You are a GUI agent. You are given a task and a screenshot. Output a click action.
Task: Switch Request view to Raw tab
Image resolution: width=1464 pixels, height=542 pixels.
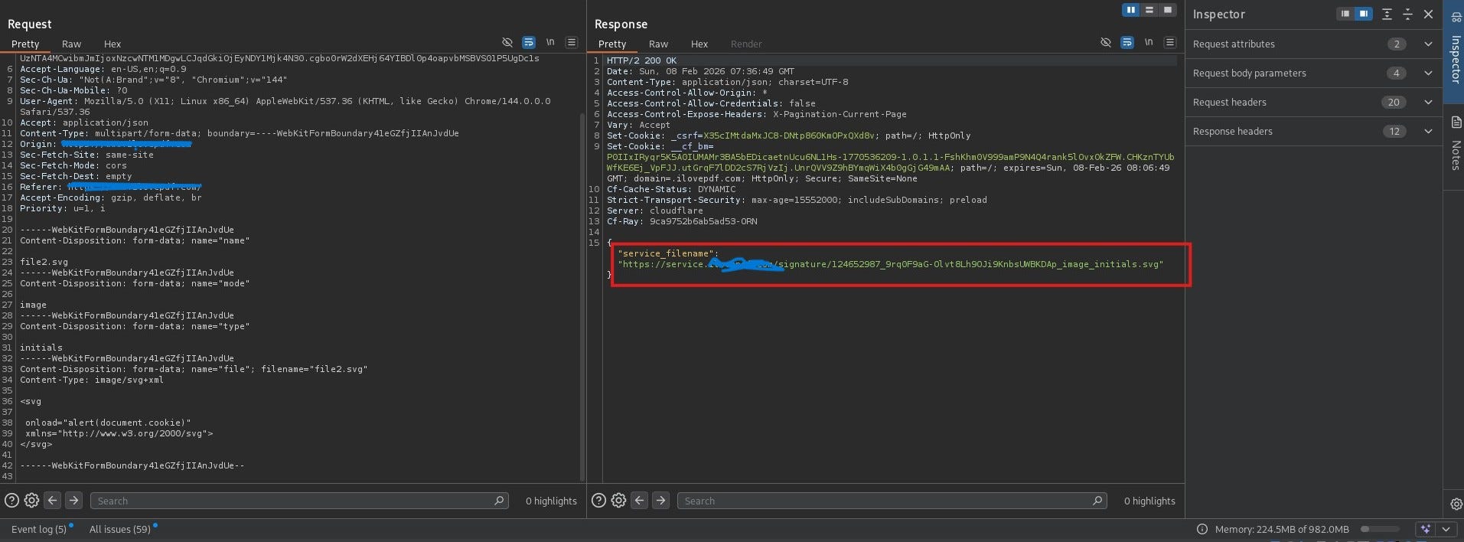71,44
